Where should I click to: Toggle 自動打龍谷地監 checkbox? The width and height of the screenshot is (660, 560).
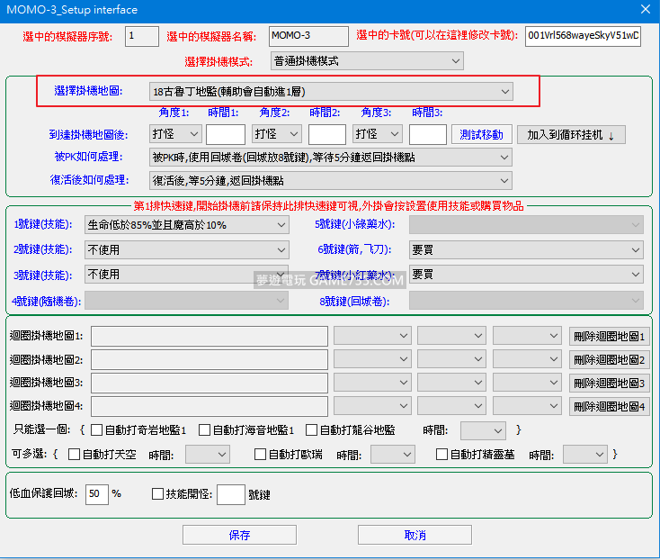pyautogui.click(x=312, y=430)
